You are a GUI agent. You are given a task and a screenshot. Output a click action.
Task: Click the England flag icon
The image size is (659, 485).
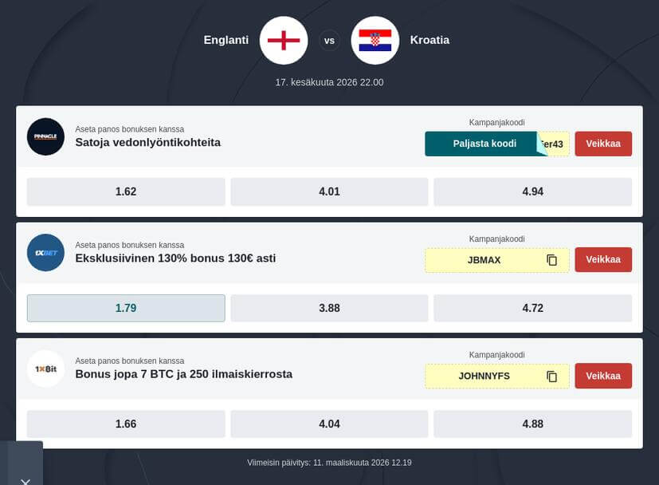[283, 40]
